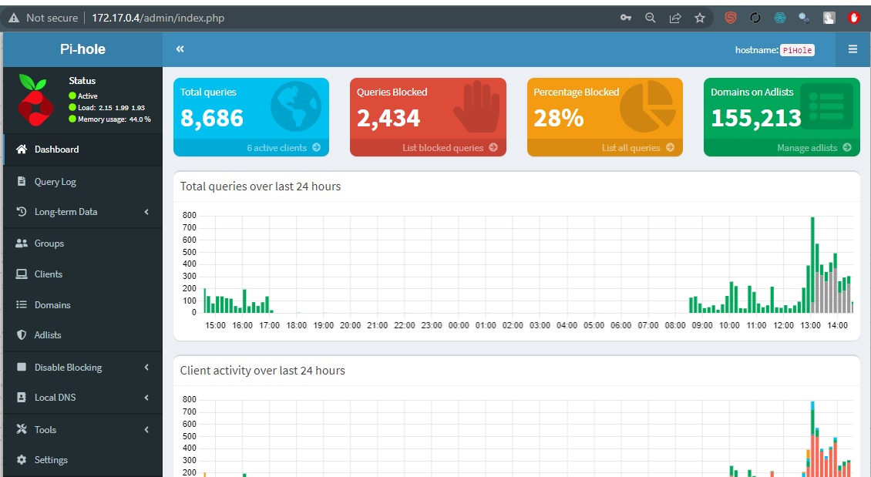Image resolution: width=871 pixels, height=477 pixels.
Task: Expand the Long-term Data section
Action: click(x=146, y=212)
